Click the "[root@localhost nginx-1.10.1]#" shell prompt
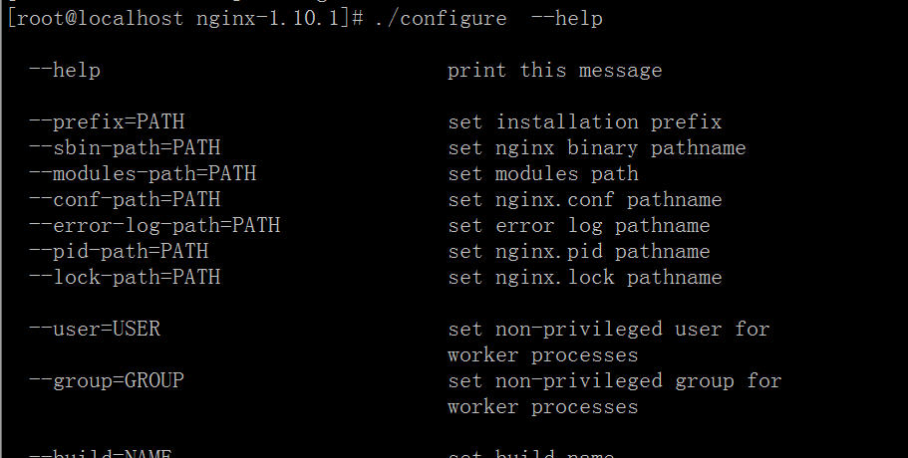The height and width of the screenshot is (458, 908). pos(185,19)
